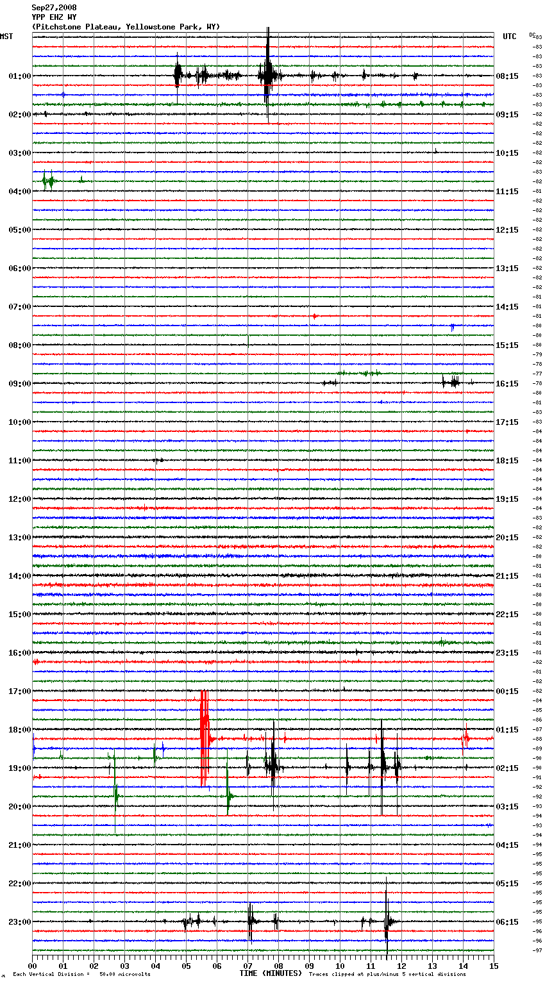Viewport: 545px width, 983px height.
Task: Select the station code YPP EHZ WY
Action: coord(54,17)
